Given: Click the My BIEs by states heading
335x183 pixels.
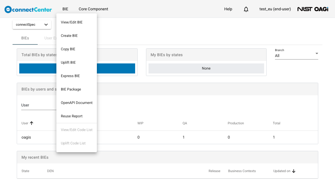Looking at the screenshot, I should (167, 55).
